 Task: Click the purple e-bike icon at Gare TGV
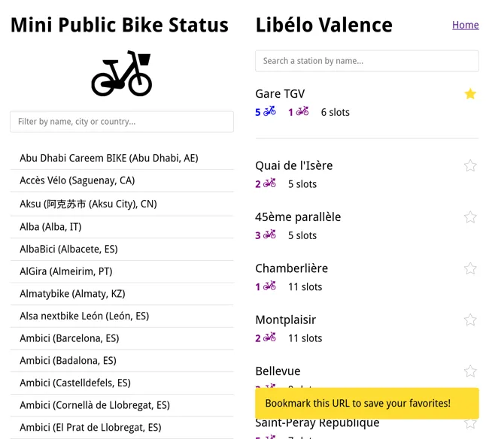tap(302, 111)
